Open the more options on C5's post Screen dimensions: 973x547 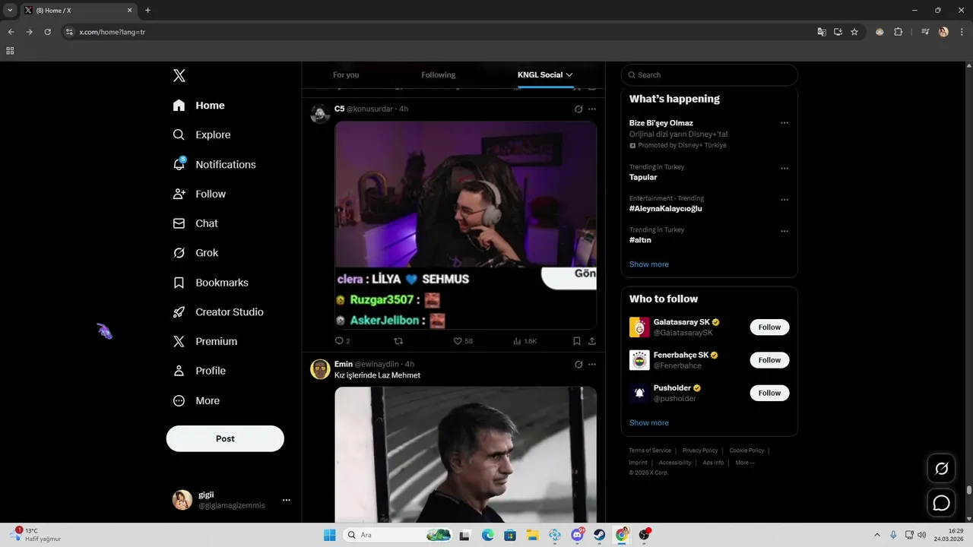(x=592, y=109)
